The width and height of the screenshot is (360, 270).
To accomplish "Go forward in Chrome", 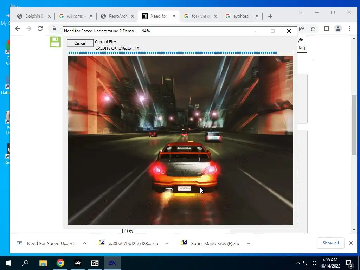I will pyautogui.click(x=29, y=28).
